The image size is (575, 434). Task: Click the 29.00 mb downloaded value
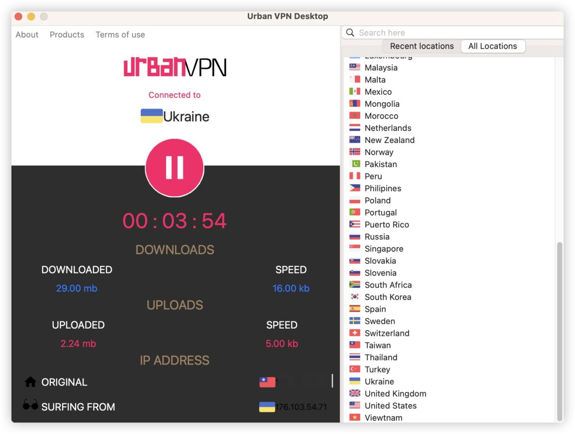point(77,288)
